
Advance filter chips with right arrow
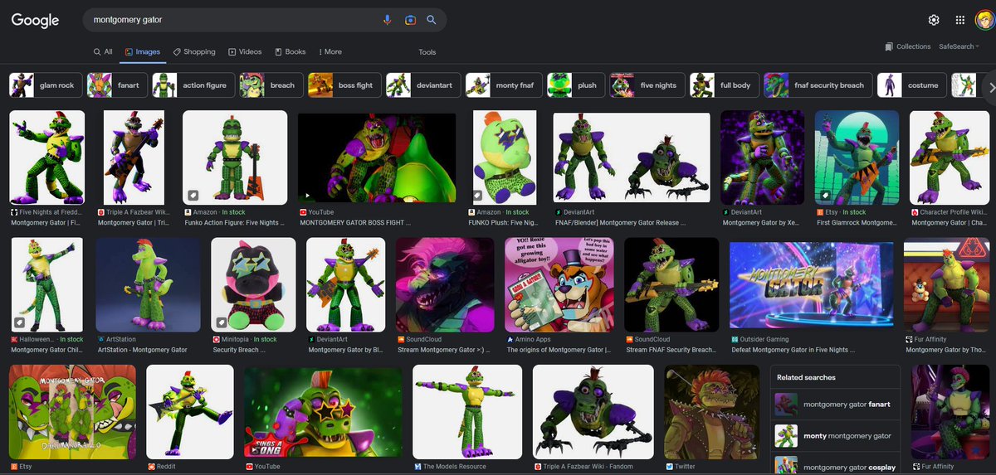991,87
